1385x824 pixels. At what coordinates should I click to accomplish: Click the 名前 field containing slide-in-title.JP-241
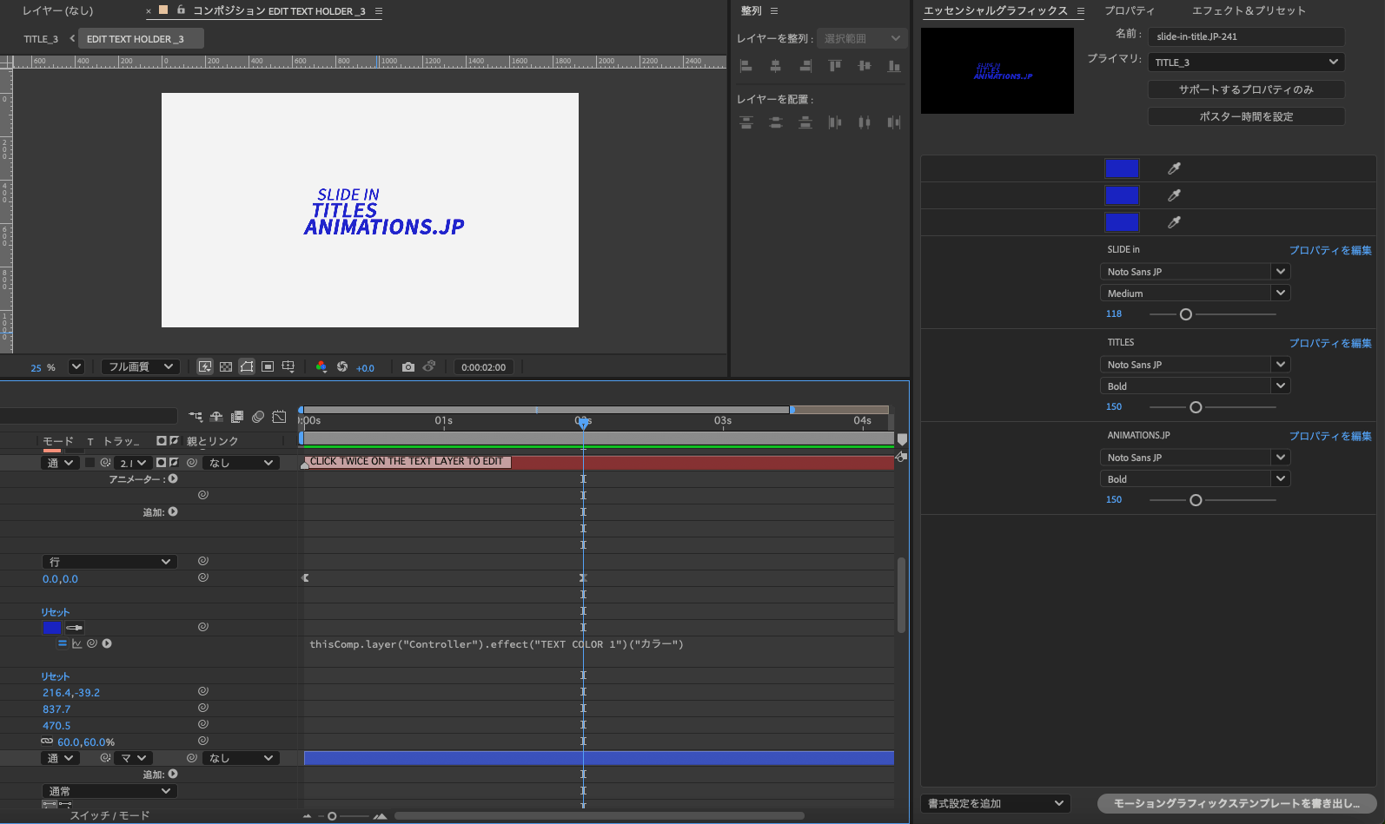click(1246, 36)
